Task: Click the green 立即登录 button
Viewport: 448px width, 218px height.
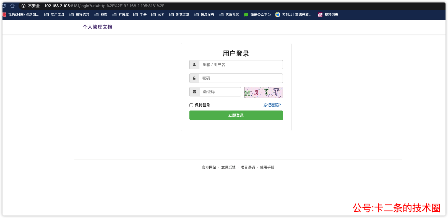Action: pyautogui.click(x=236, y=115)
